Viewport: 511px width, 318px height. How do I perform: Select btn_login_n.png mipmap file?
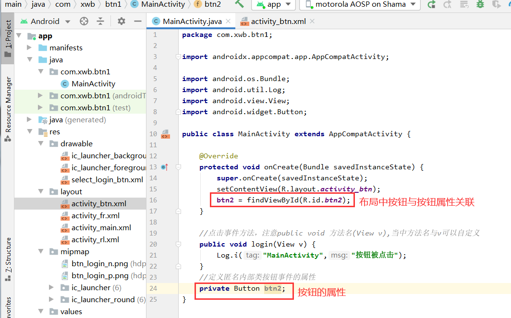pyautogui.click(x=103, y=263)
